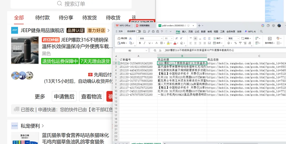Viewport: 286px width, 144px height.
Task: Click 更多 in the JEEP order
Action: coord(40,97)
